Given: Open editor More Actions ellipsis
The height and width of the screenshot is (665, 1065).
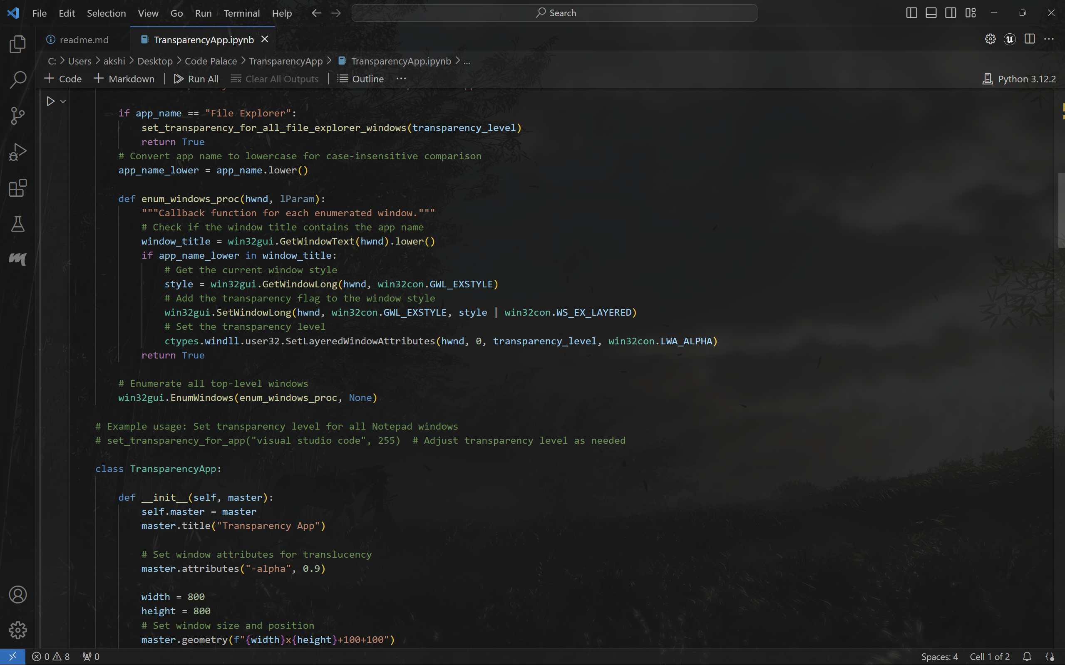Looking at the screenshot, I should pos(1049,39).
